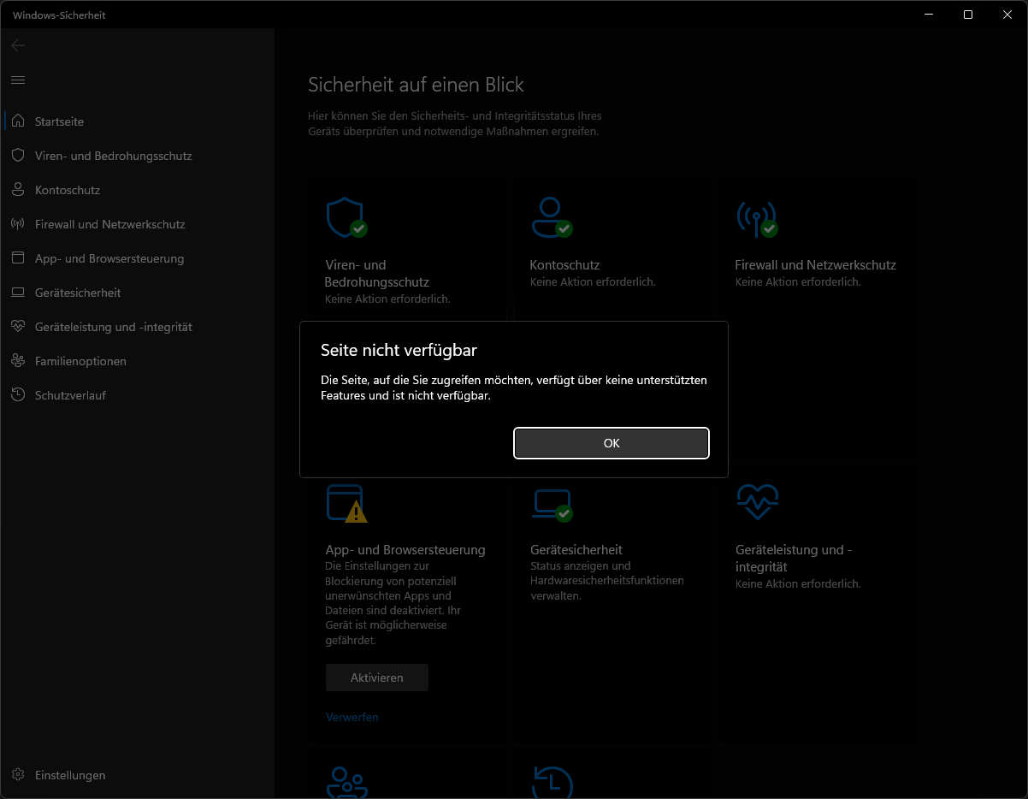
Task: Click the Gerätesicherheit tile title
Action: [x=576, y=550]
